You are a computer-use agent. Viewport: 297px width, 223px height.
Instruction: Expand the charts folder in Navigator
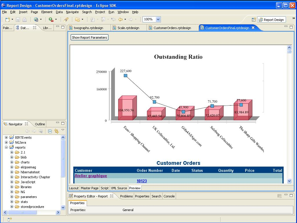tap(12, 162)
